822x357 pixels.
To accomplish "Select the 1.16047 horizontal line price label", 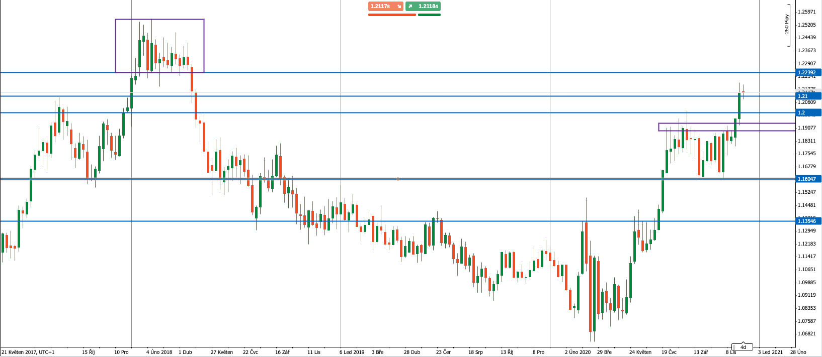I will coord(808,179).
